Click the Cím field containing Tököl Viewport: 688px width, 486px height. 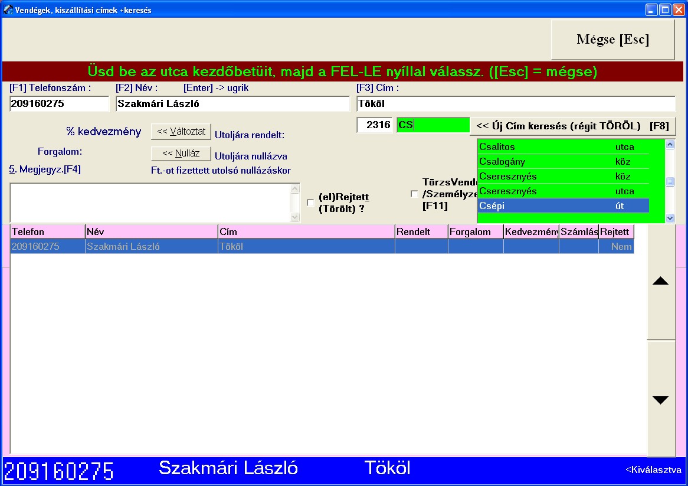point(516,103)
